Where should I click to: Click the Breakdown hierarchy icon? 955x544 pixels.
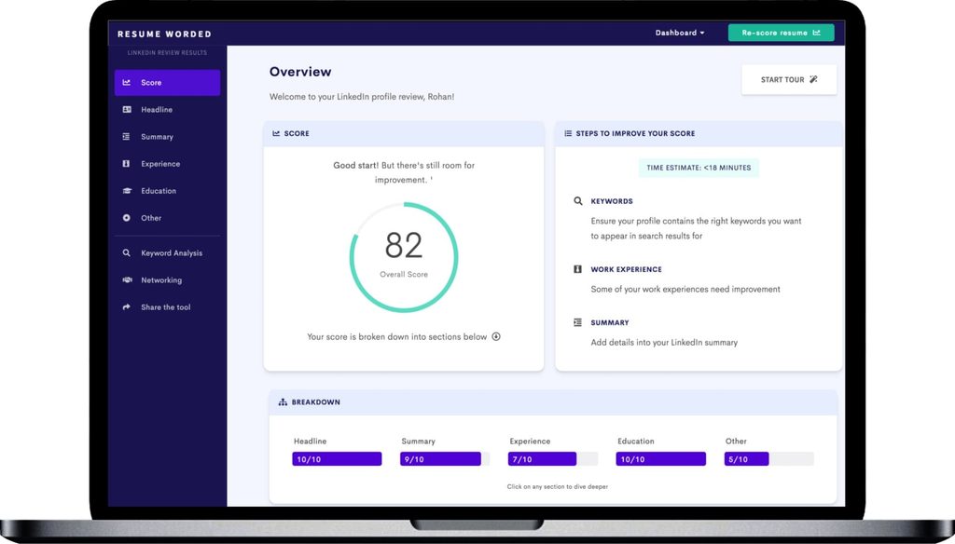(x=283, y=402)
